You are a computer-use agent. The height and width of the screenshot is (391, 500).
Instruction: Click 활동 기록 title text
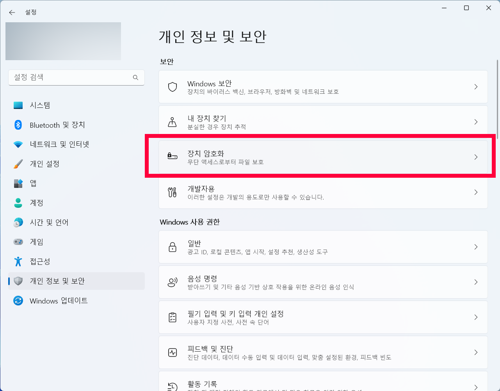pyautogui.click(x=202, y=384)
